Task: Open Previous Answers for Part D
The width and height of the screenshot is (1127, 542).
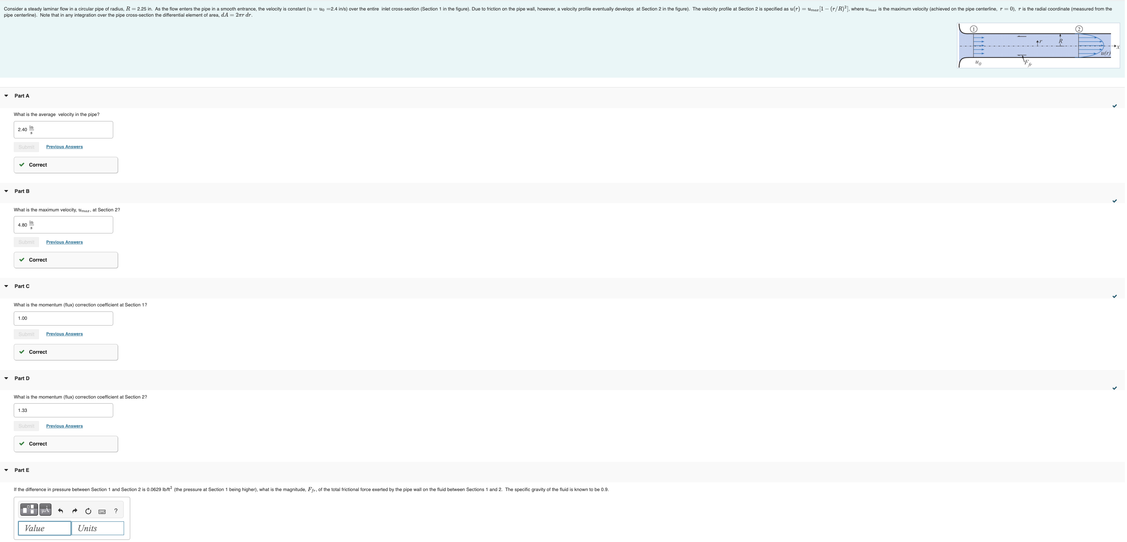Action: click(64, 426)
